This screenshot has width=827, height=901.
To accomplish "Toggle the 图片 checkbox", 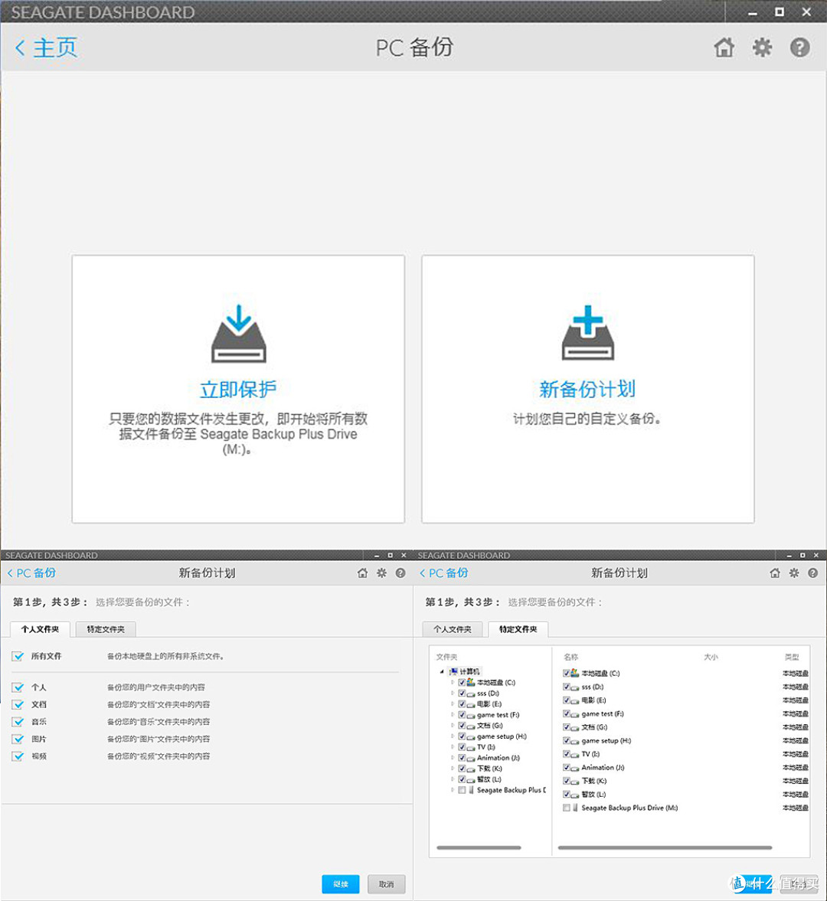I will coord(18,739).
